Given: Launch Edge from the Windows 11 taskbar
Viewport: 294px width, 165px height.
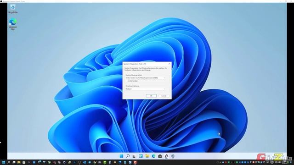Looking at the screenshot, I should coord(153,156).
